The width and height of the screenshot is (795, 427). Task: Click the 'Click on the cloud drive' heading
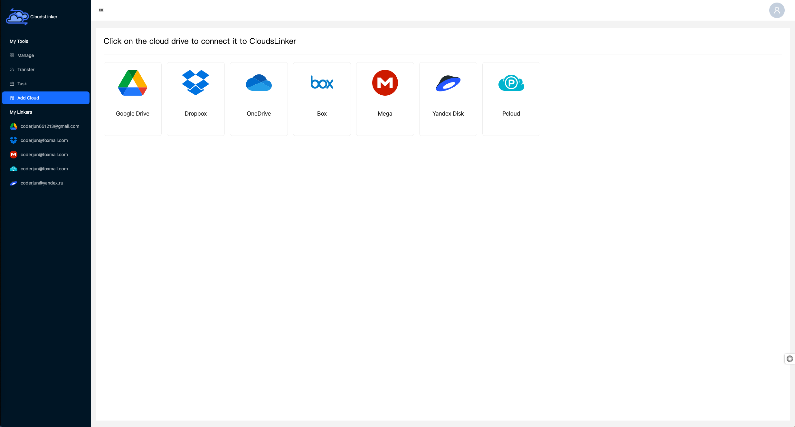click(200, 41)
